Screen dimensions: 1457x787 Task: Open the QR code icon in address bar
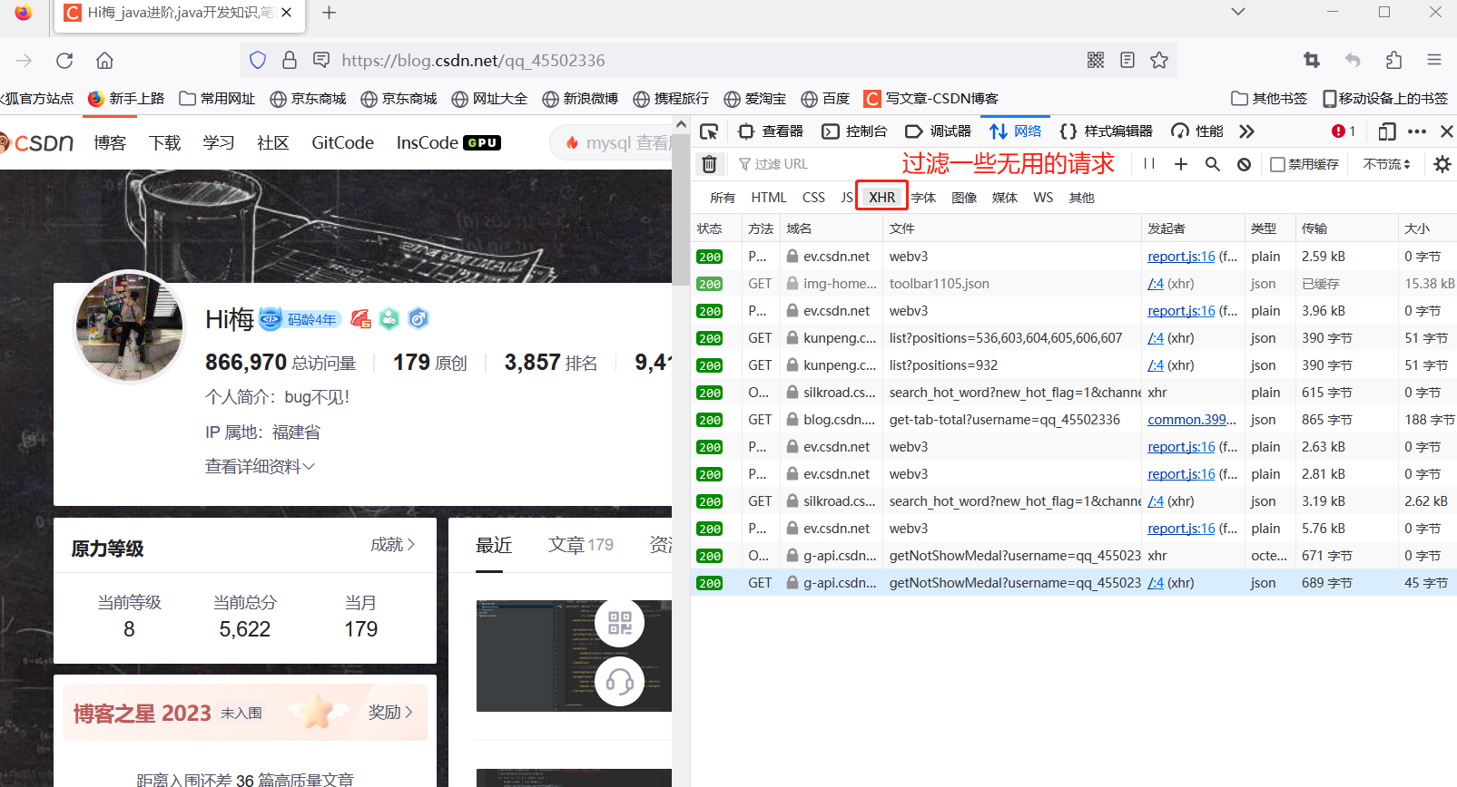pyautogui.click(x=1096, y=61)
